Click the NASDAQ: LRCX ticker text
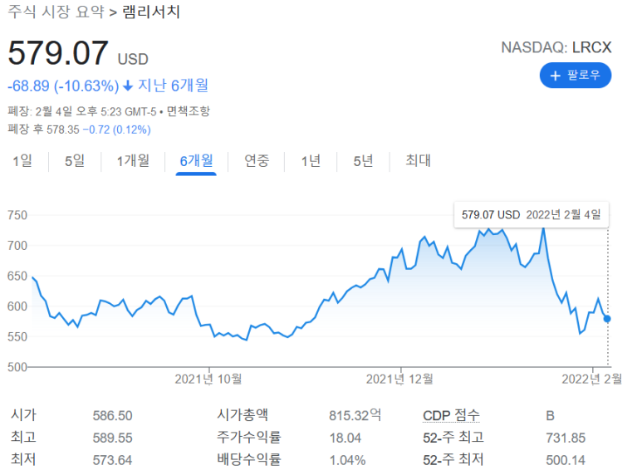Viewport: 642px width, 470px height. coord(556,47)
